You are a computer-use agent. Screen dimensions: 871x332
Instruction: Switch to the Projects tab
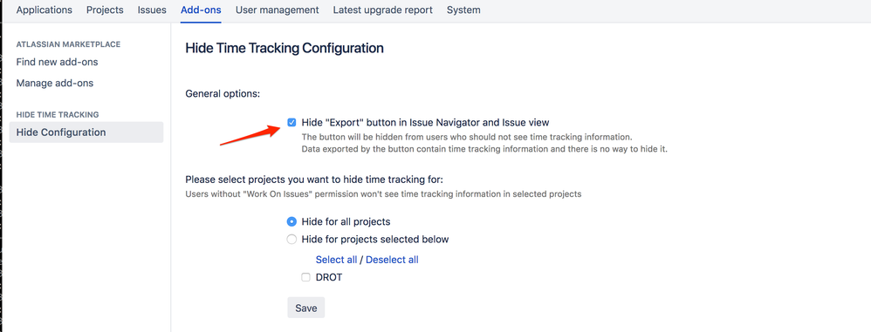click(105, 10)
